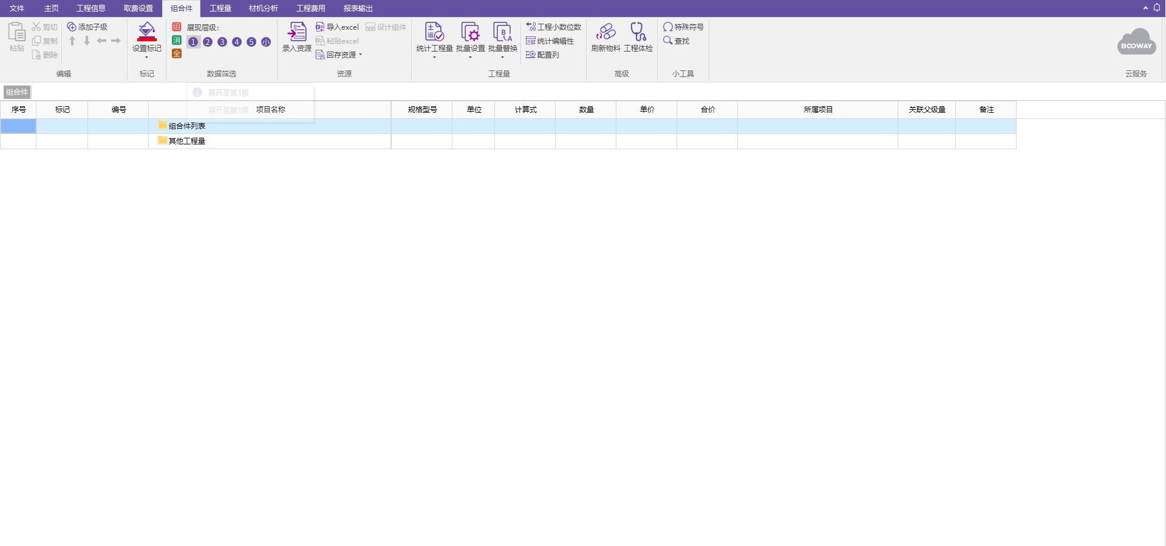Click the 粘贴 paste icon
The width and height of the screenshot is (1166, 546).
click(x=17, y=32)
